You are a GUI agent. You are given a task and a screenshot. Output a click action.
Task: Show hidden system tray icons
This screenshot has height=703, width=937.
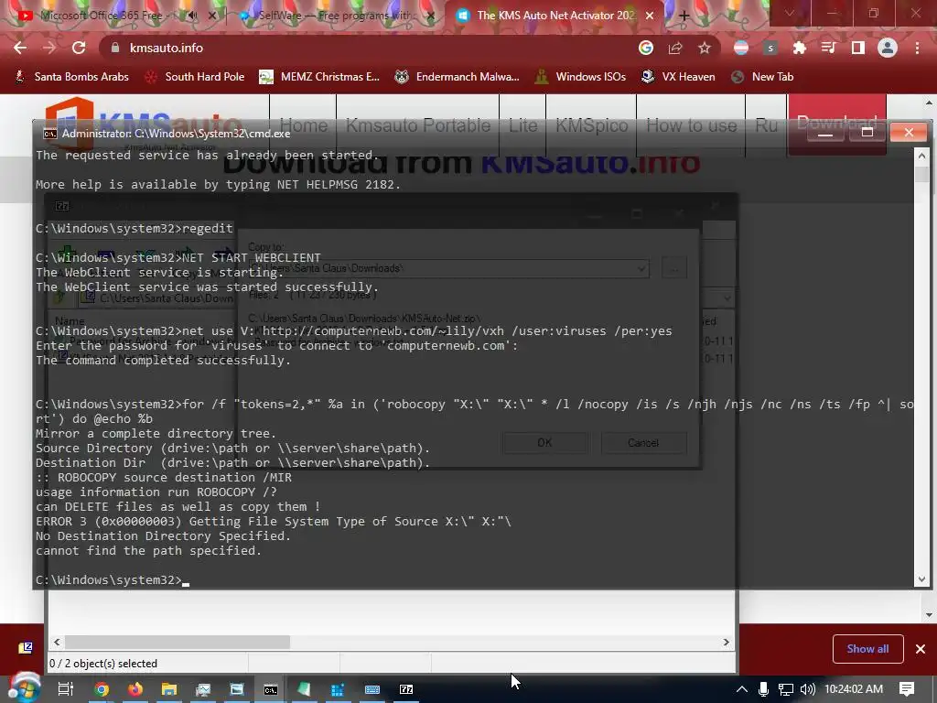[741, 689]
